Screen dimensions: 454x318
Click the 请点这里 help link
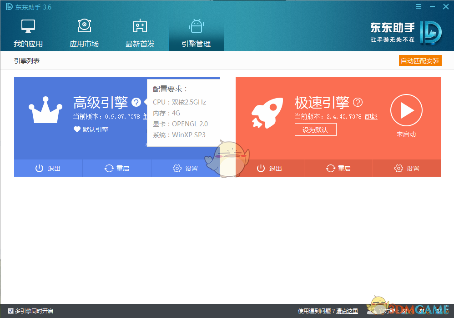click(347, 311)
